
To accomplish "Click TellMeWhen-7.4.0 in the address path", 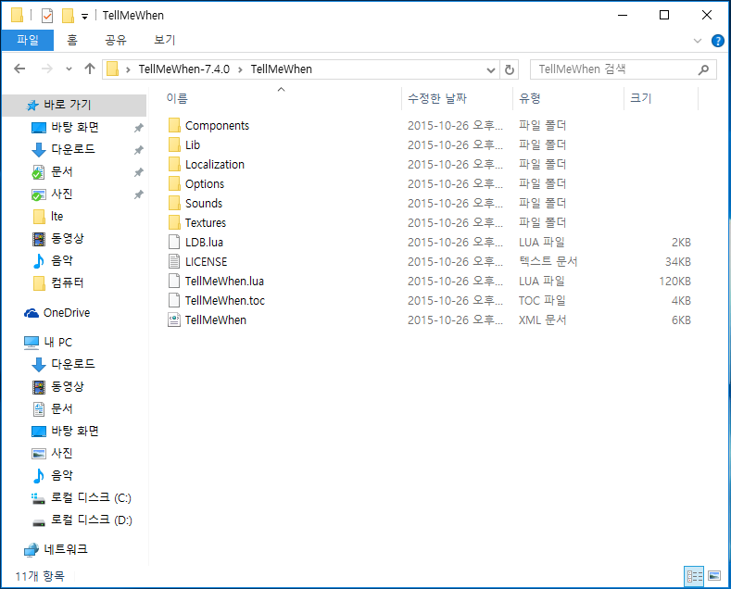I will [x=184, y=69].
